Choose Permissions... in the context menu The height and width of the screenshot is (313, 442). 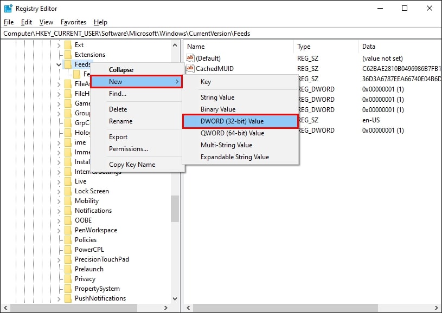click(x=137, y=149)
